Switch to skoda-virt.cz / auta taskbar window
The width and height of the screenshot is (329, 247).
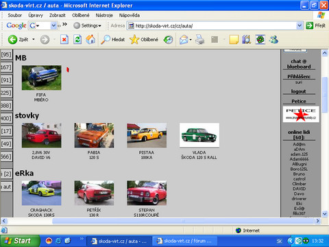coord(119,241)
